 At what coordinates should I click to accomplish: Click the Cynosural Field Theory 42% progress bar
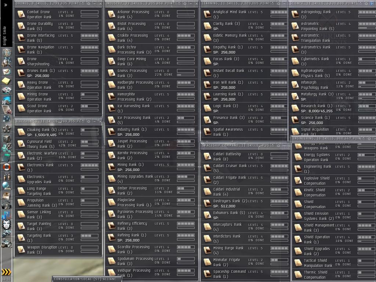[x=90, y=145]
